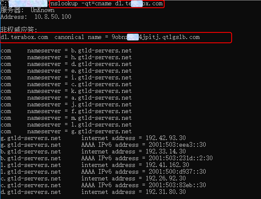Click nameserver value f.gtld-servers.net
261x199 pixels.
pos(101,111)
